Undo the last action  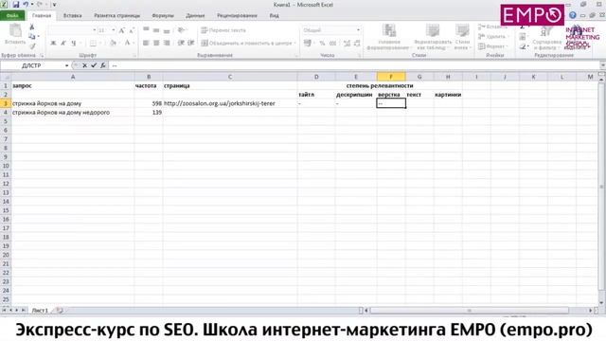(26, 5)
